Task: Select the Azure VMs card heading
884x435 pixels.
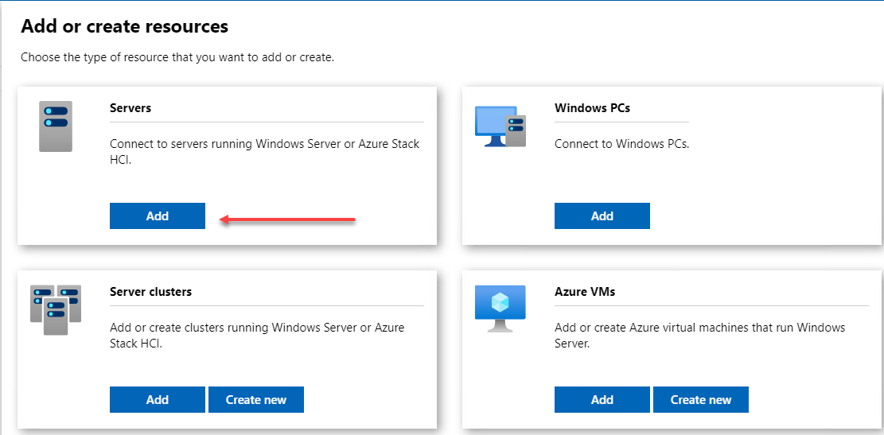Action: tap(585, 292)
